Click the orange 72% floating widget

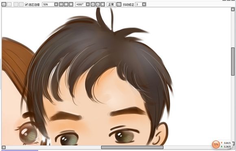216,144
